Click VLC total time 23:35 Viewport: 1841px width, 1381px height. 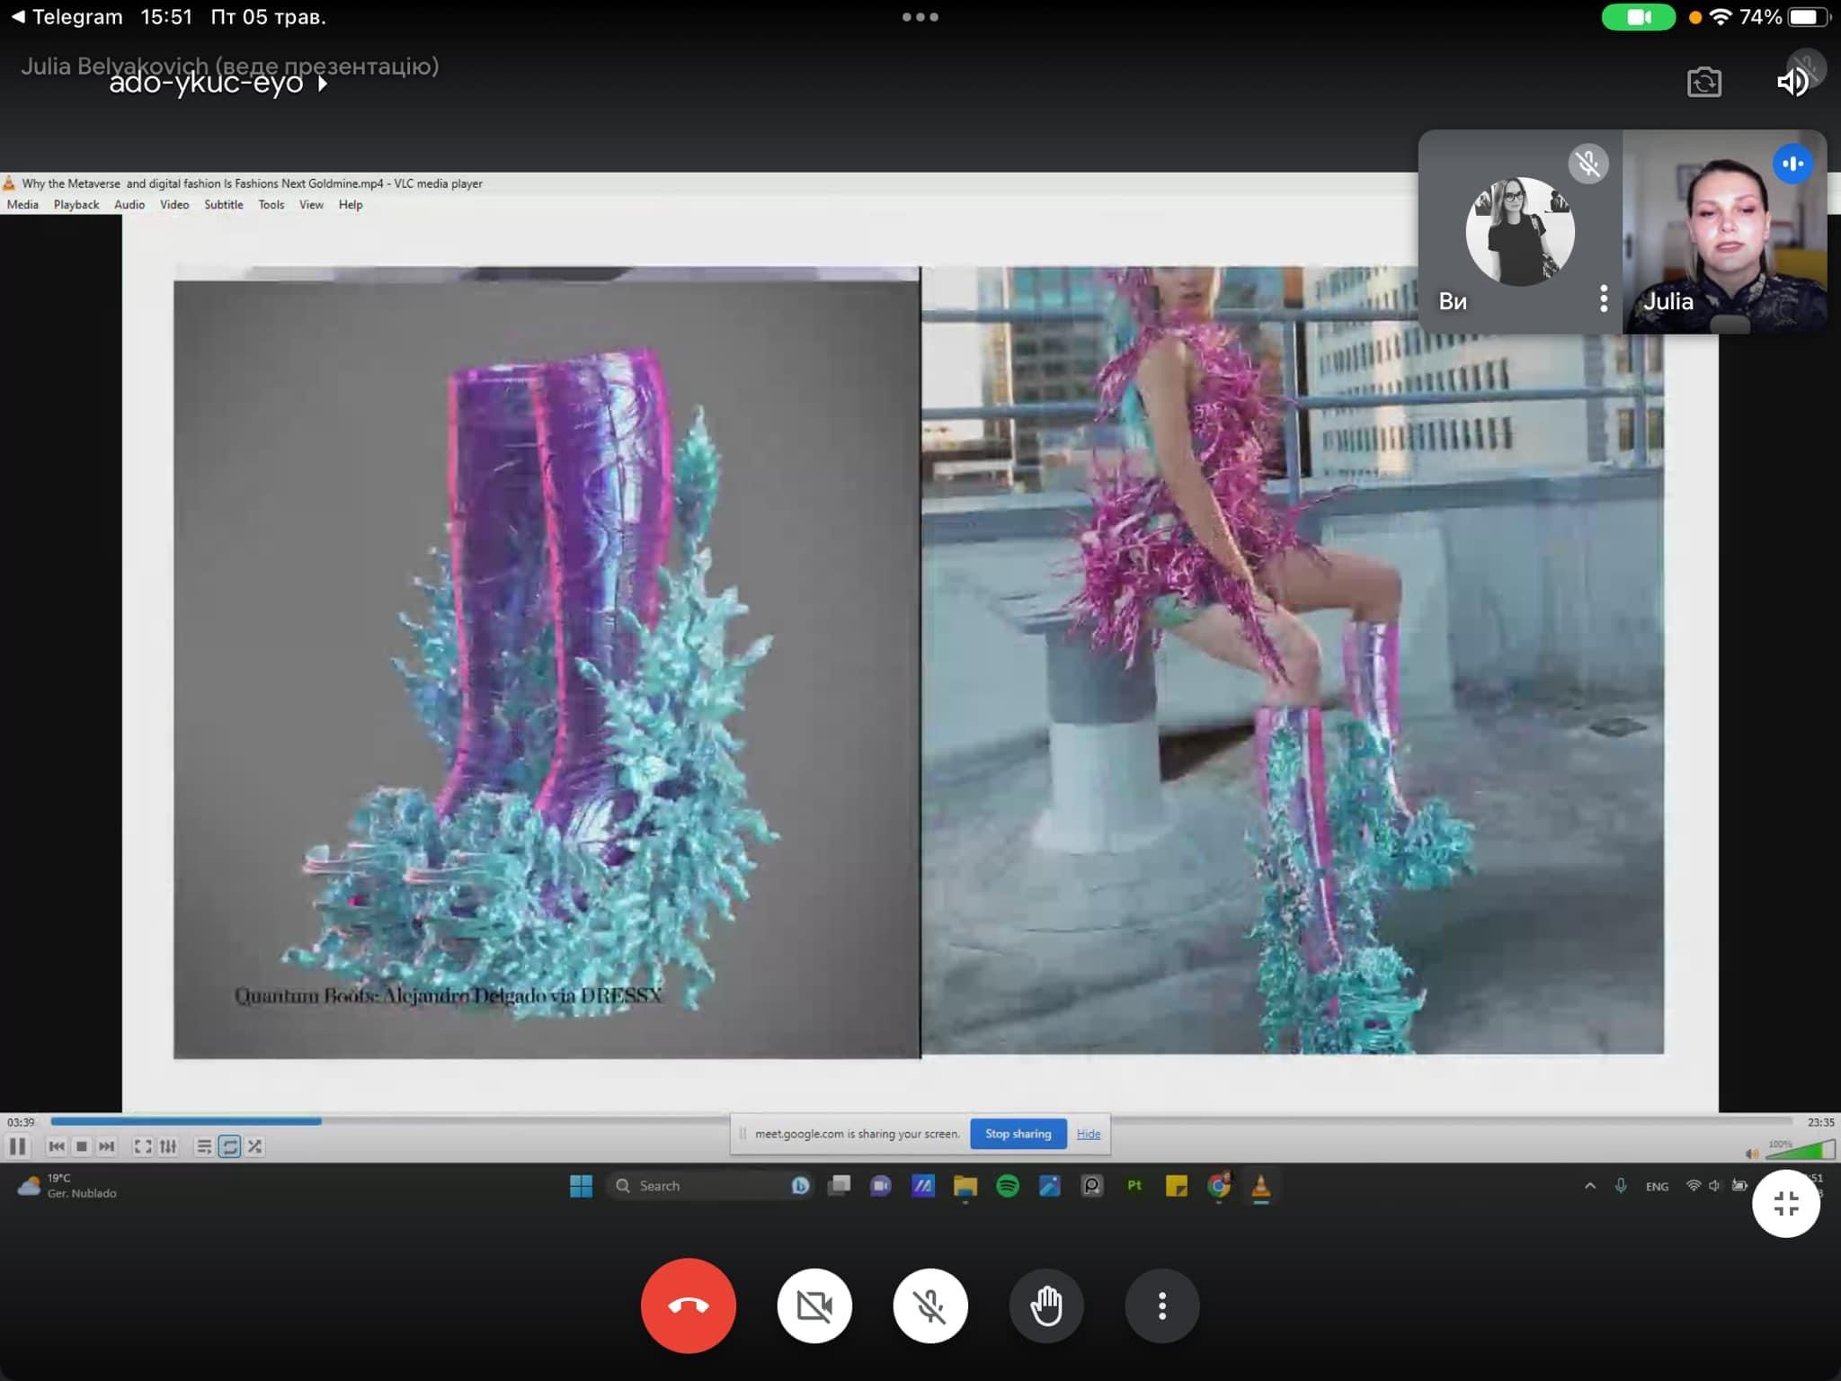(1821, 1122)
